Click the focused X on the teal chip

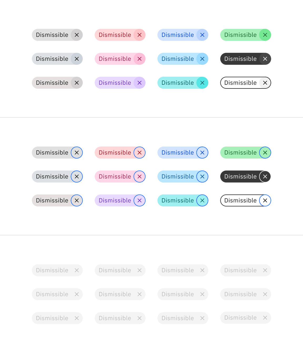pos(202,200)
